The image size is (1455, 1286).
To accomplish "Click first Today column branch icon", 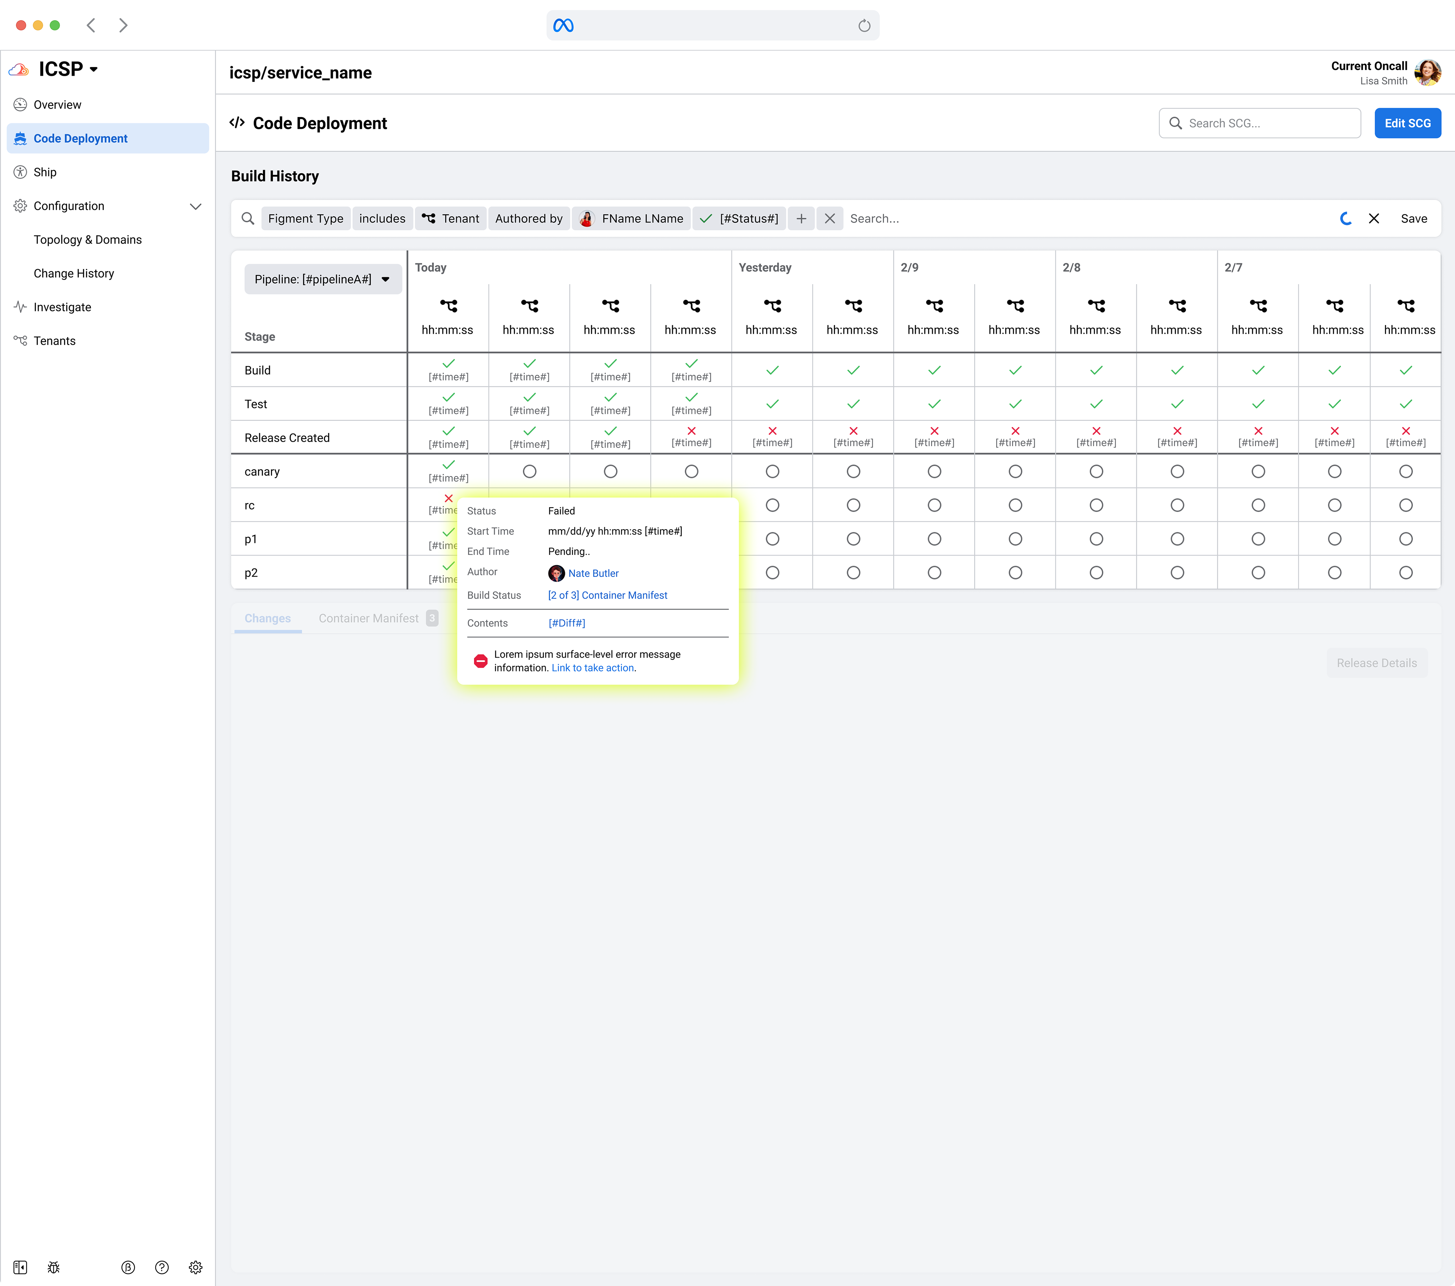I will pos(448,305).
